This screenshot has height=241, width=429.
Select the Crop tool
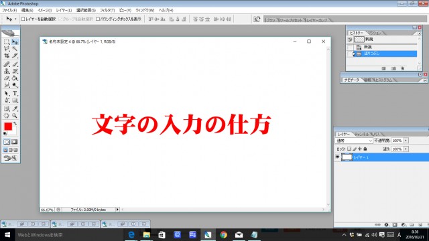(7, 56)
